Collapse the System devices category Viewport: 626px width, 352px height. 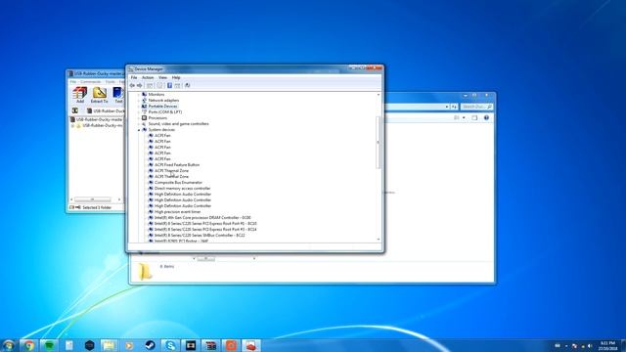(x=139, y=130)
